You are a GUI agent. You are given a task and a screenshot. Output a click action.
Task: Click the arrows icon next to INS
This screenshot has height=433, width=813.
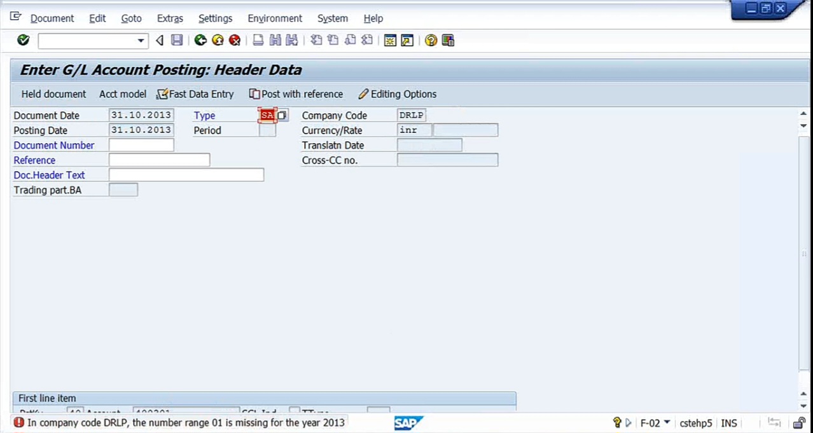[x=774, y=423]
